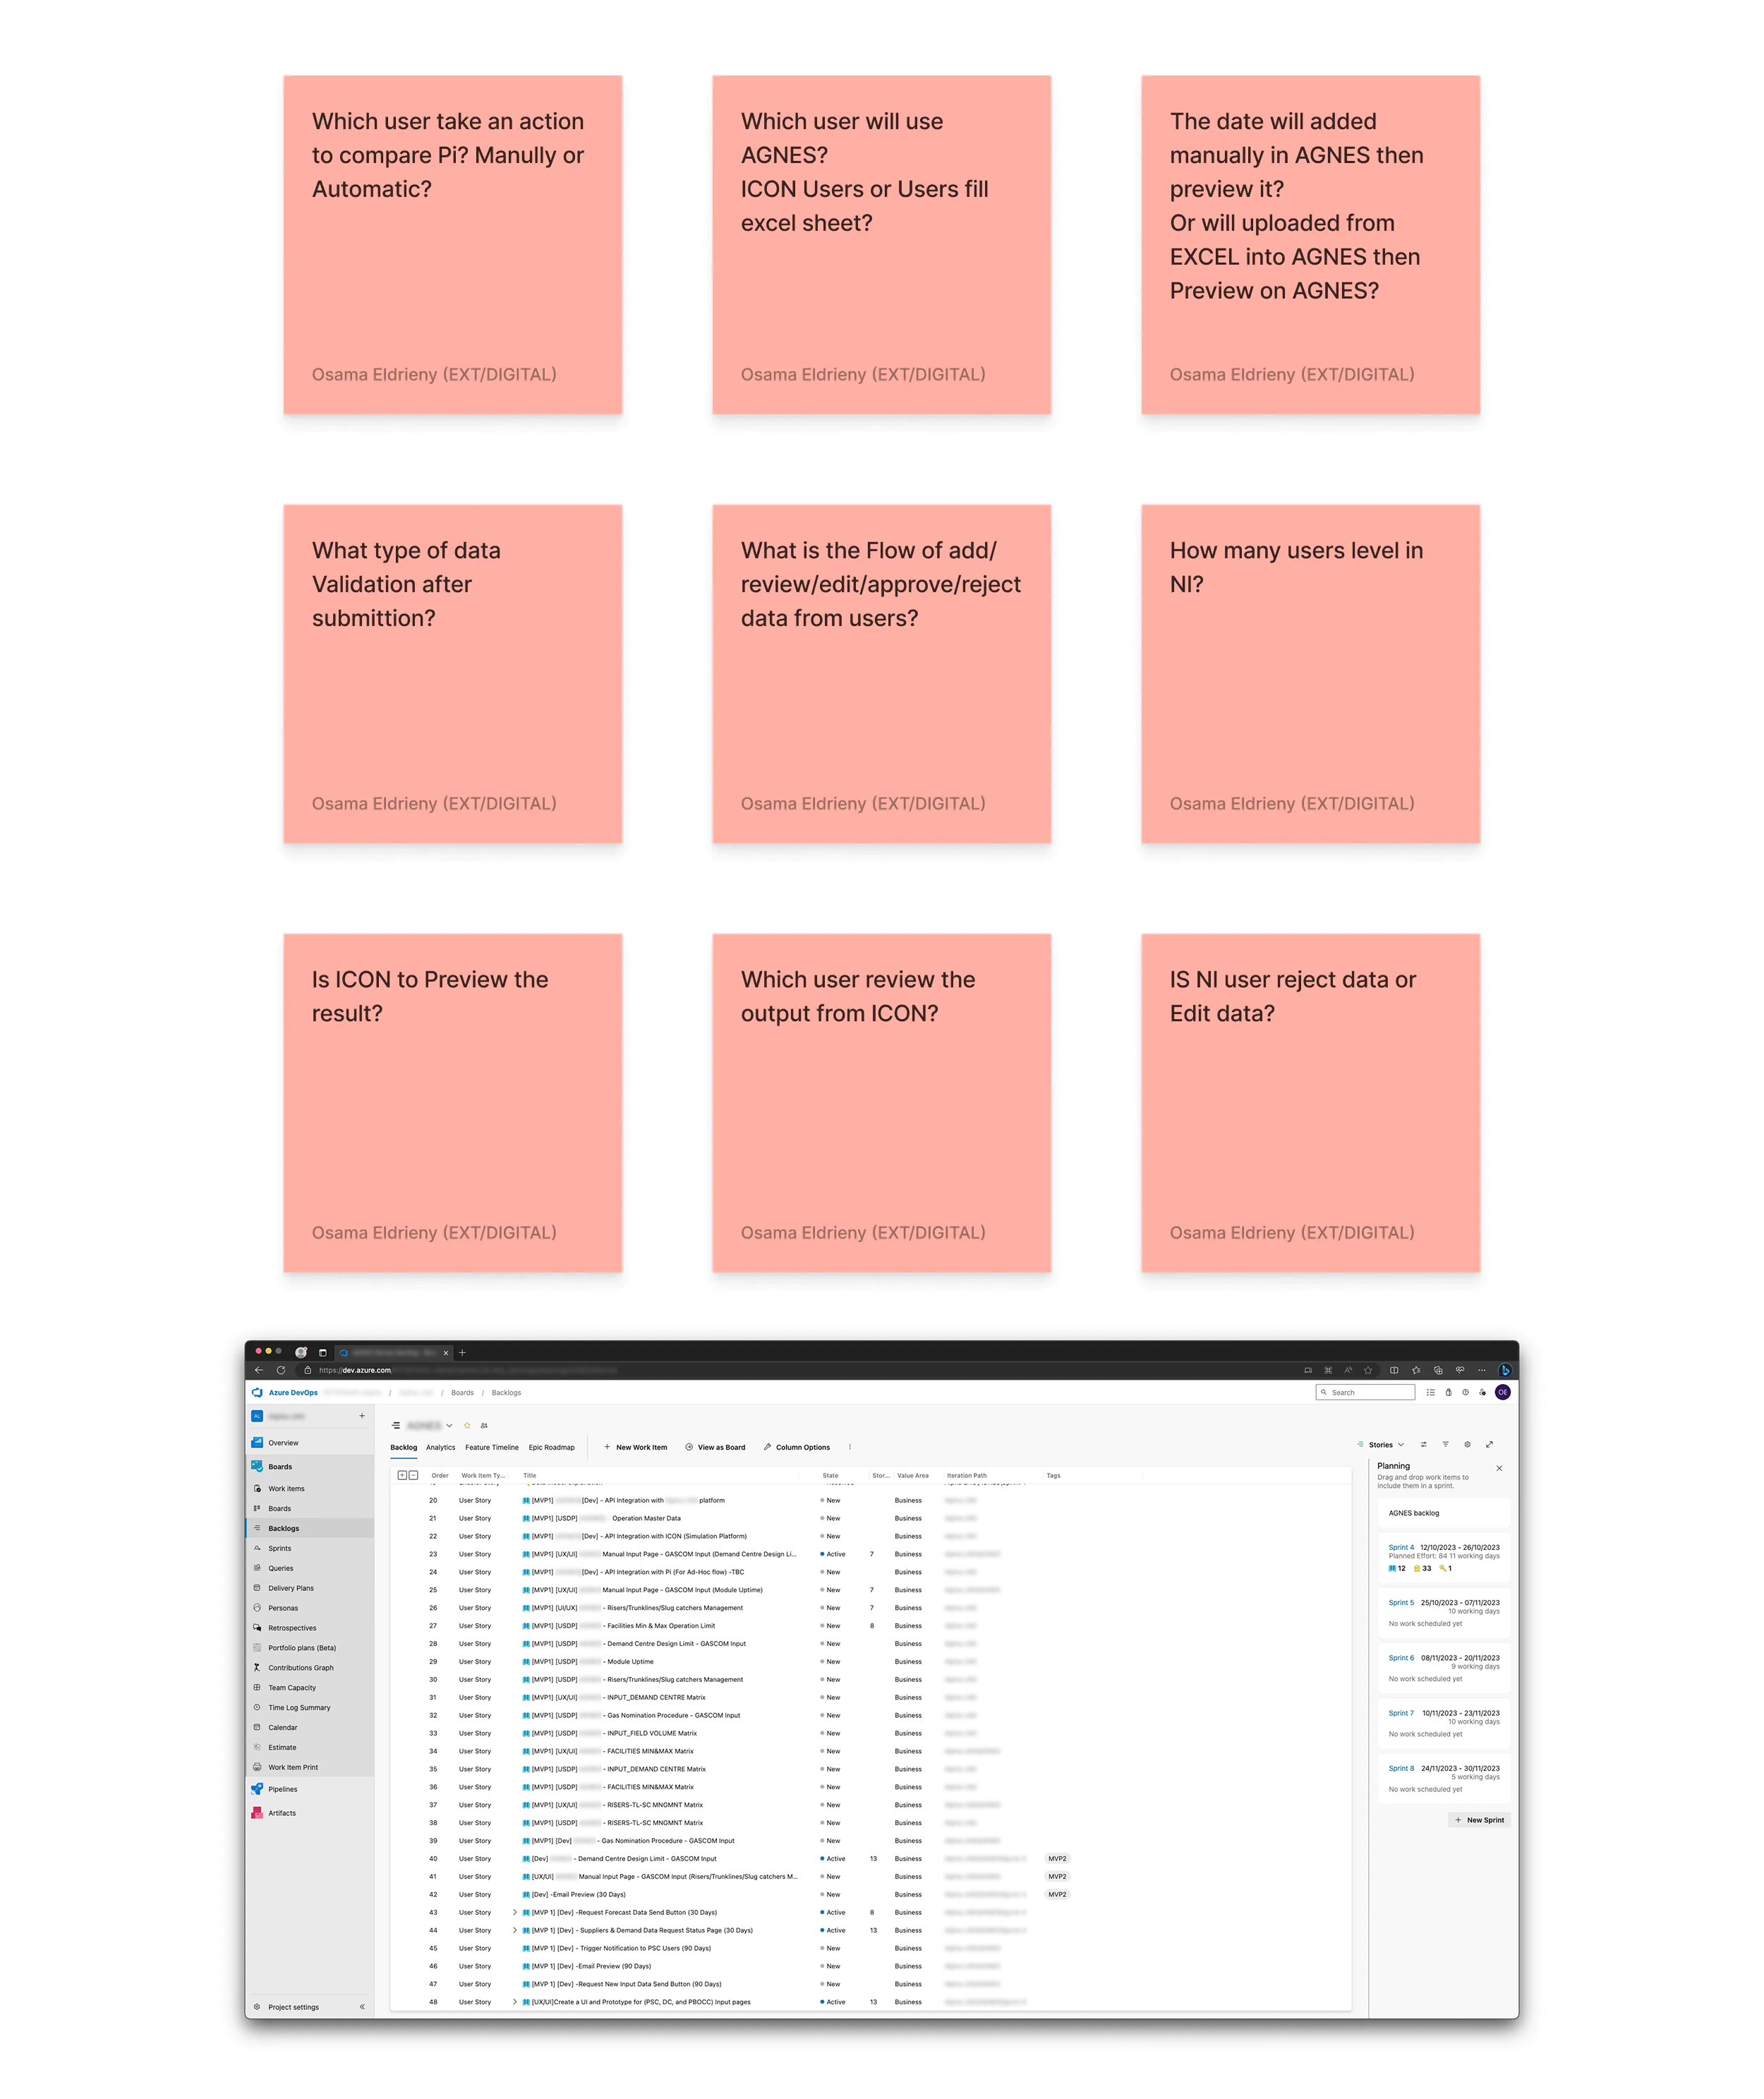Focus the Search field in header
Screen dimensions: 1764x2099
pos(1365,1393)
